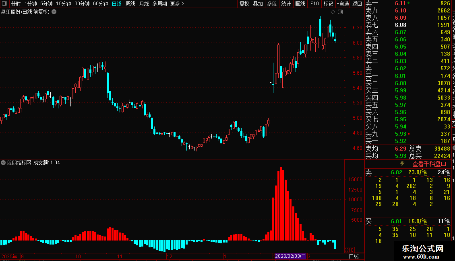Open the dropdown next to 盘江股份(日线.前复权)

tap(54, 12)
